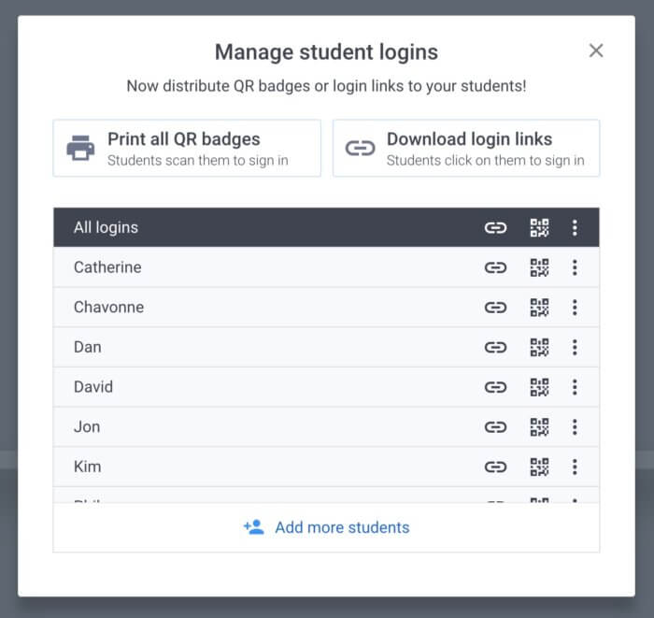
Task: Show David's QR badge icon
Action: click(539, 387)
